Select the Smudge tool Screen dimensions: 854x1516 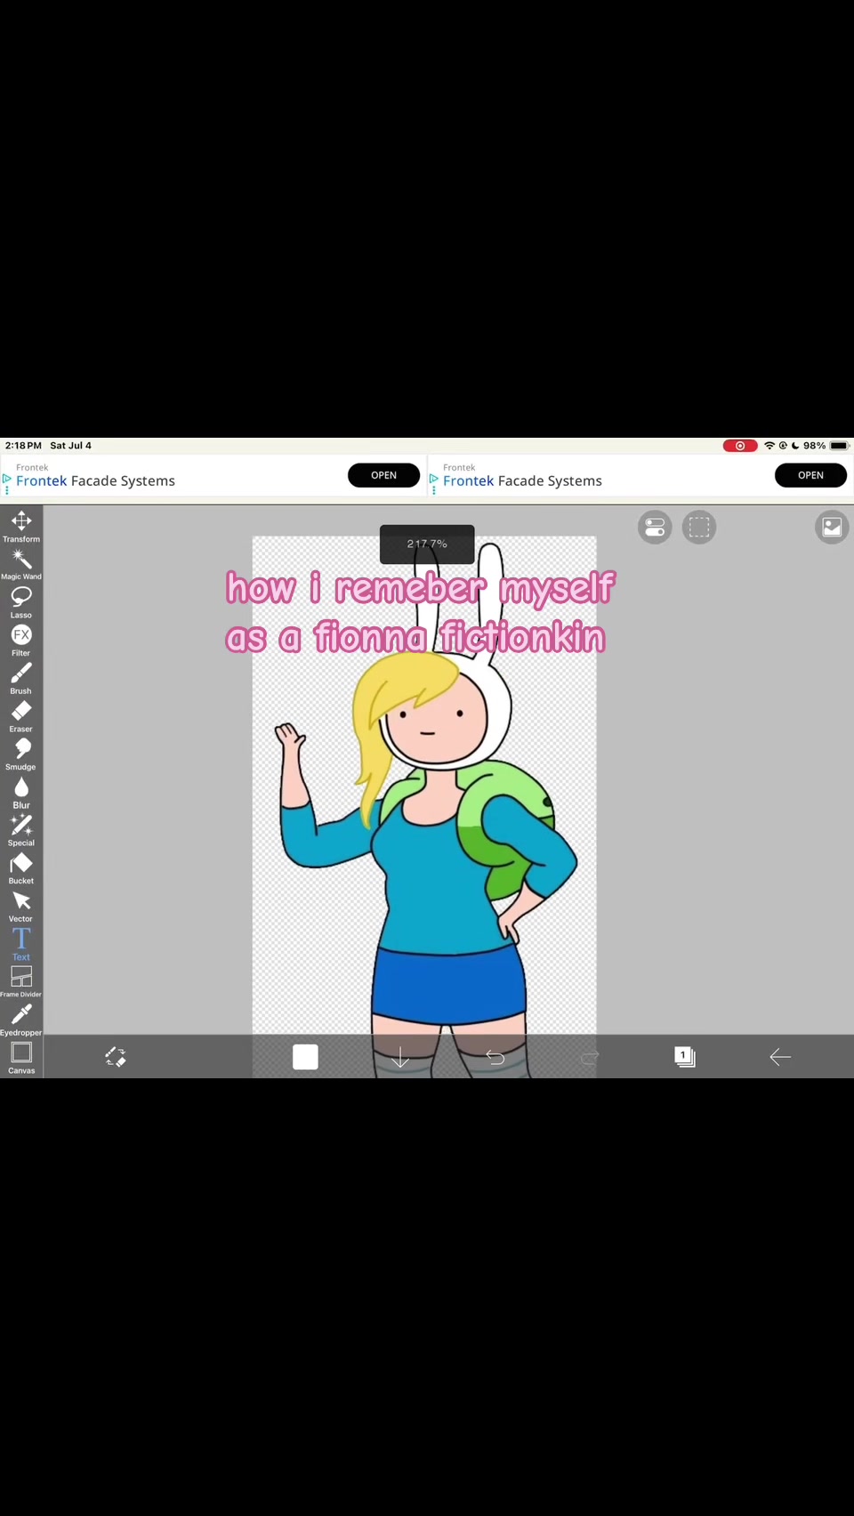[x=21, y=754]
